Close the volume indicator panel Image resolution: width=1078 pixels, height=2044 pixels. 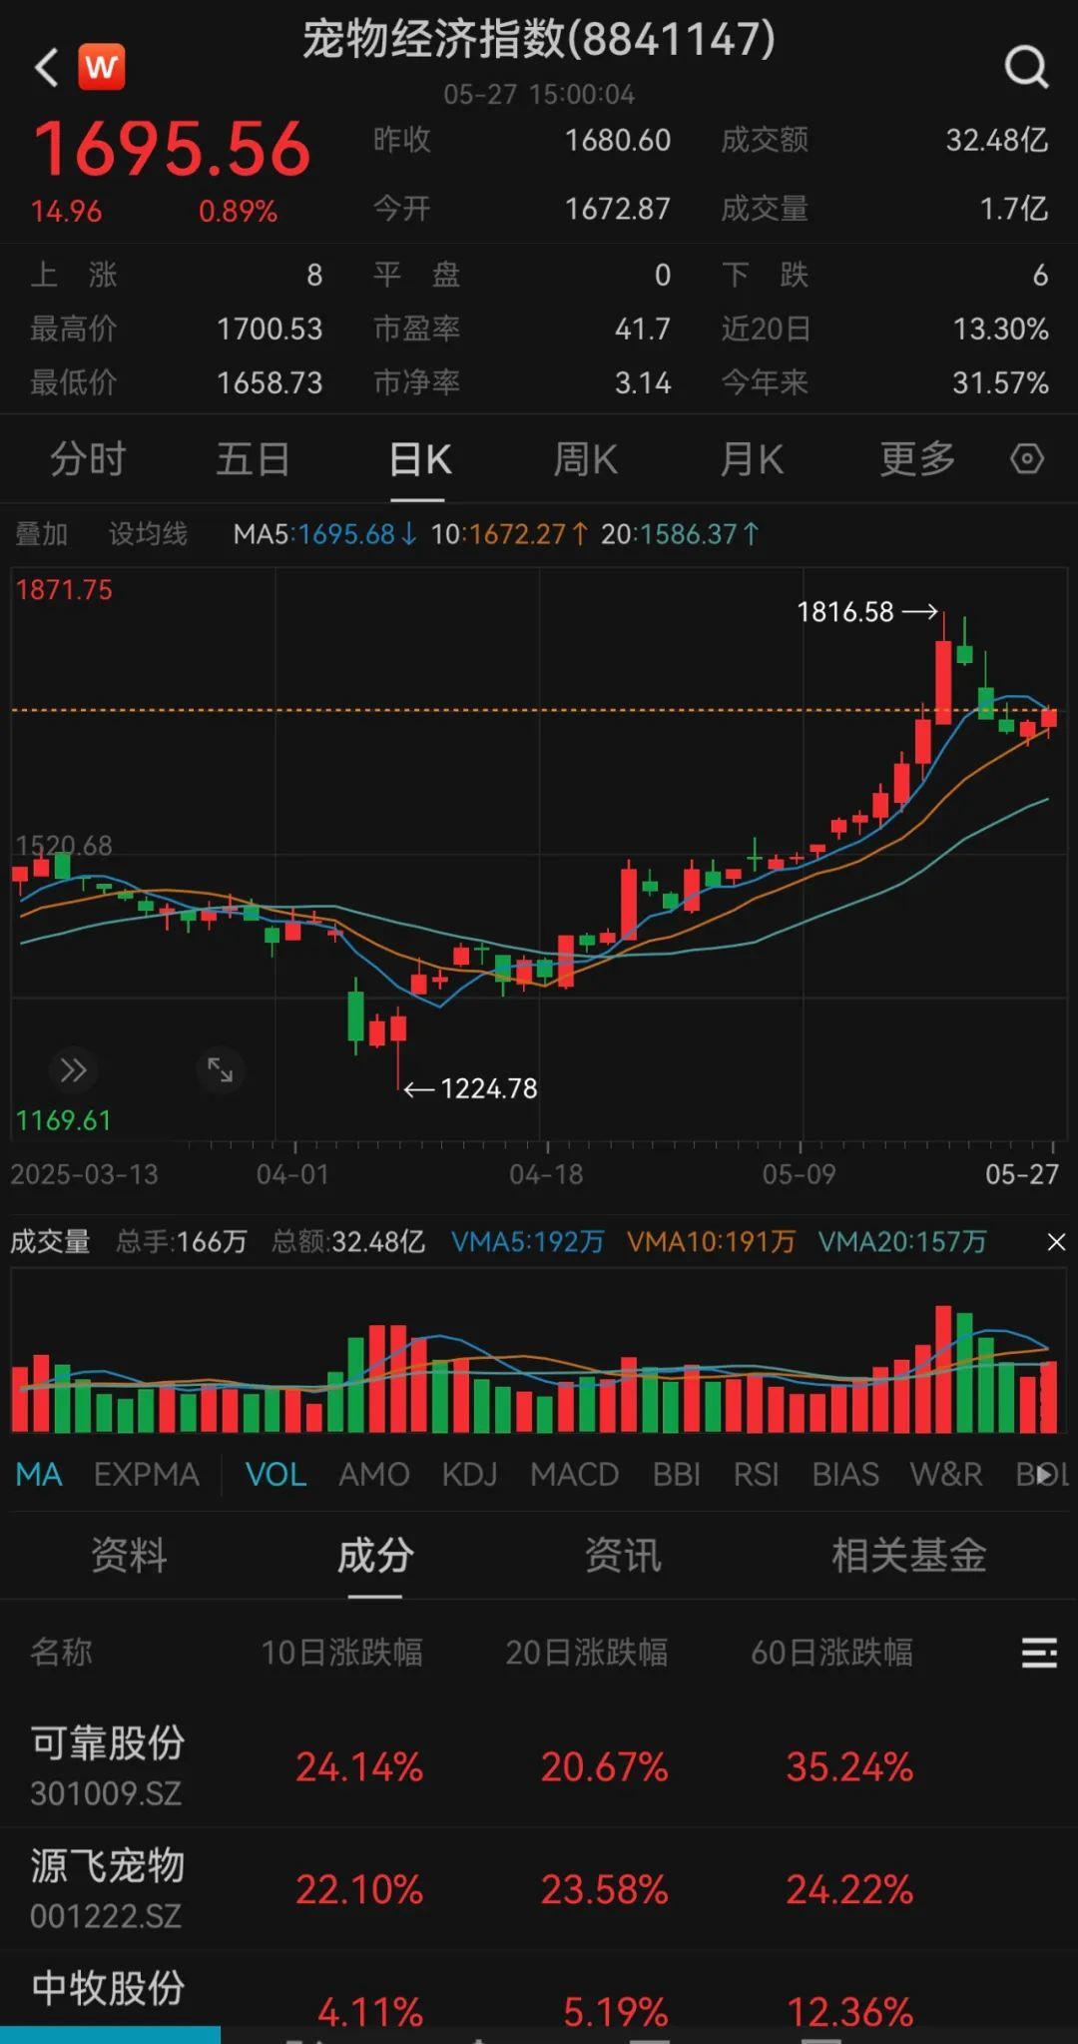click(1056, 1242)
